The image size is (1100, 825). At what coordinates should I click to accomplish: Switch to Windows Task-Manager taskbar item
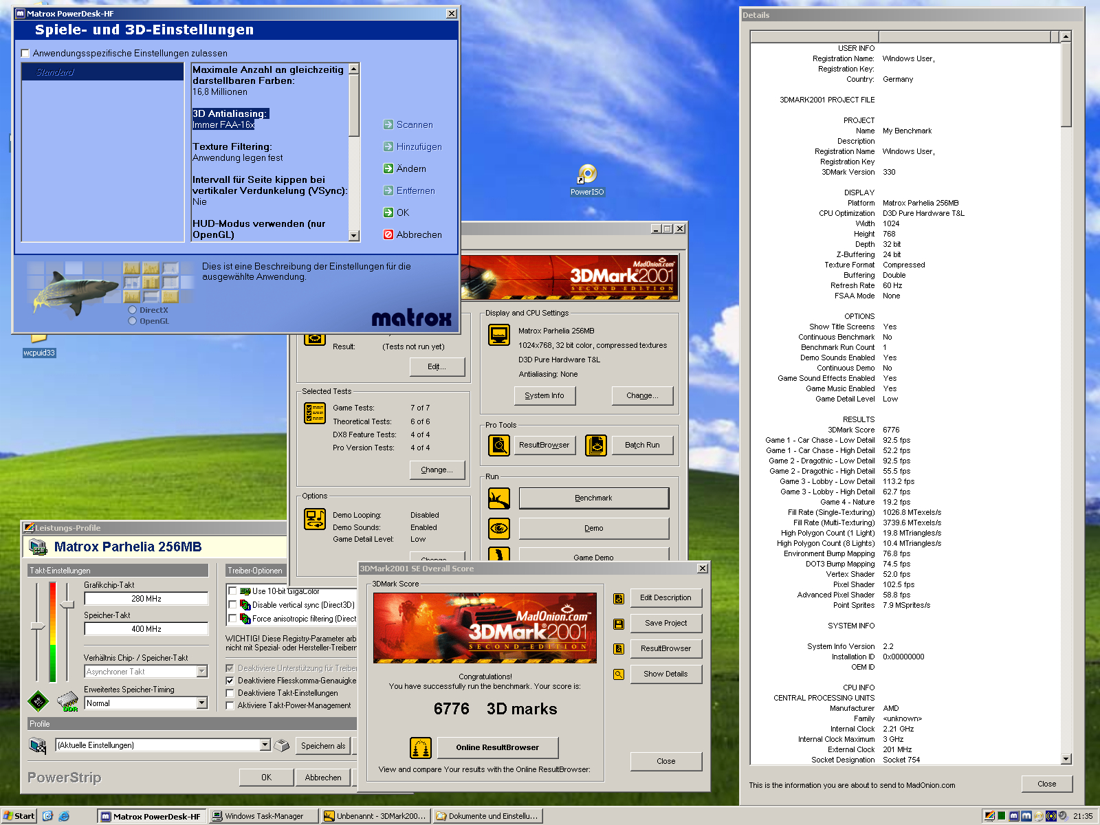[263, 816]
